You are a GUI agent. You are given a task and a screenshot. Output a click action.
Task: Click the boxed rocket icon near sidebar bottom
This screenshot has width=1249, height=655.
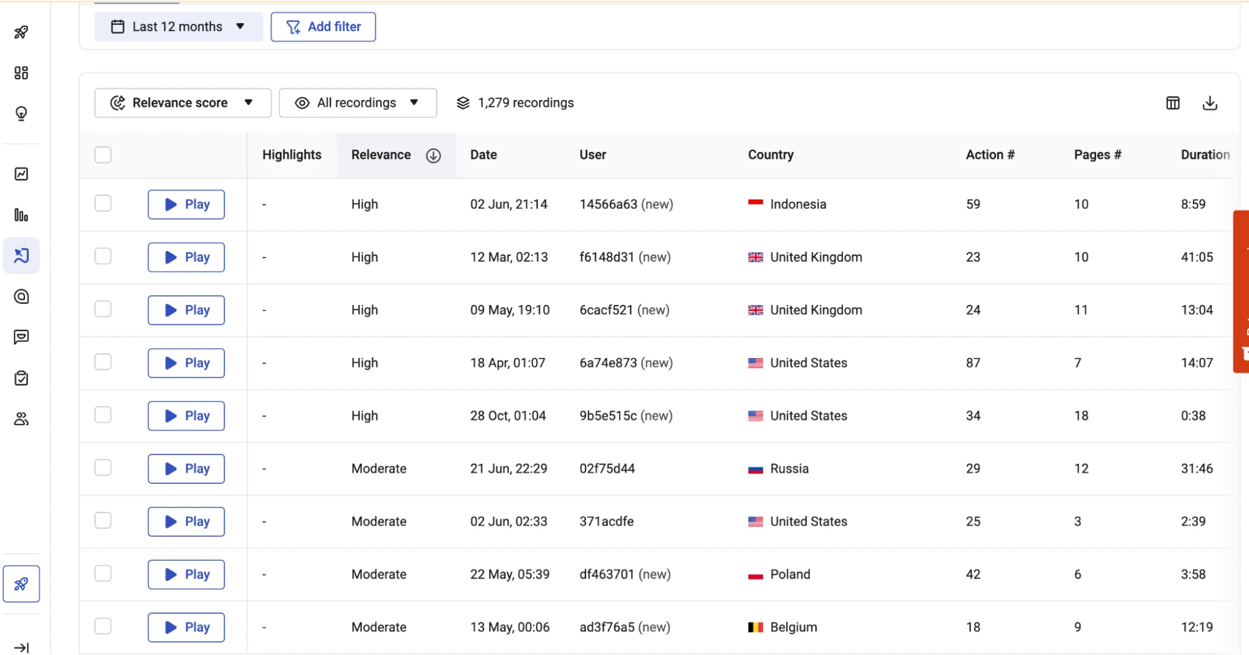pos(21,584)
